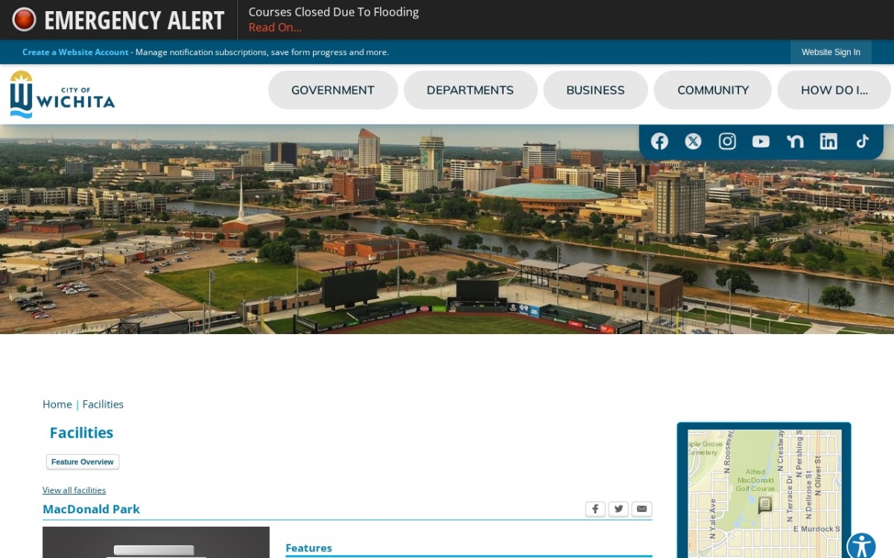894x558 pixels.
Task: Open the Government menu
Action: point(333,90)
